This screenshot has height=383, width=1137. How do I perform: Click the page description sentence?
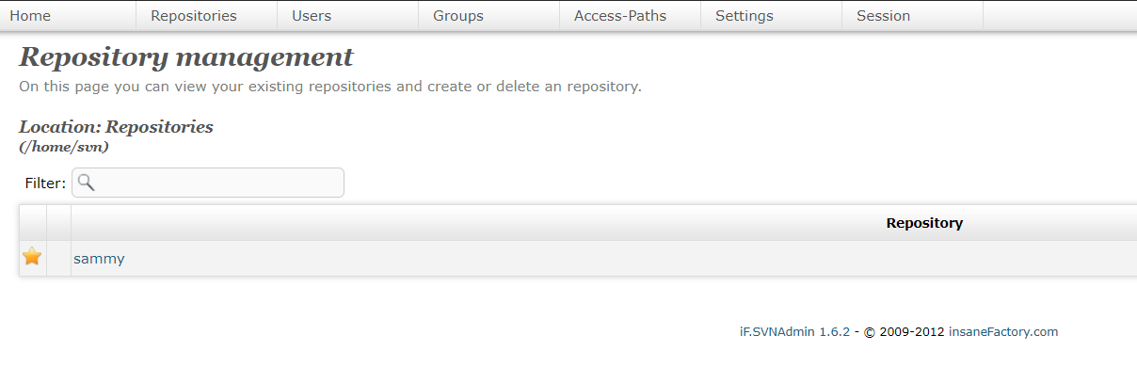tap(329, 87)
